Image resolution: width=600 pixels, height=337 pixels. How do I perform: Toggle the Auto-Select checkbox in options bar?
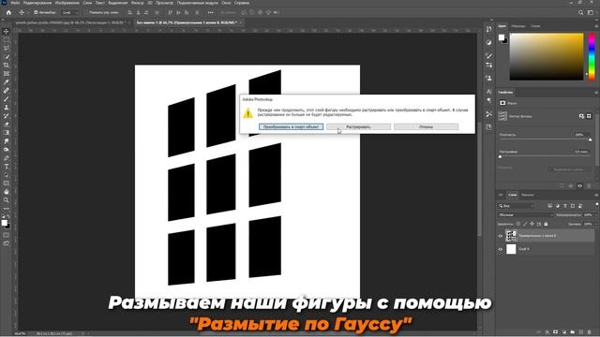tap(36, 12)
